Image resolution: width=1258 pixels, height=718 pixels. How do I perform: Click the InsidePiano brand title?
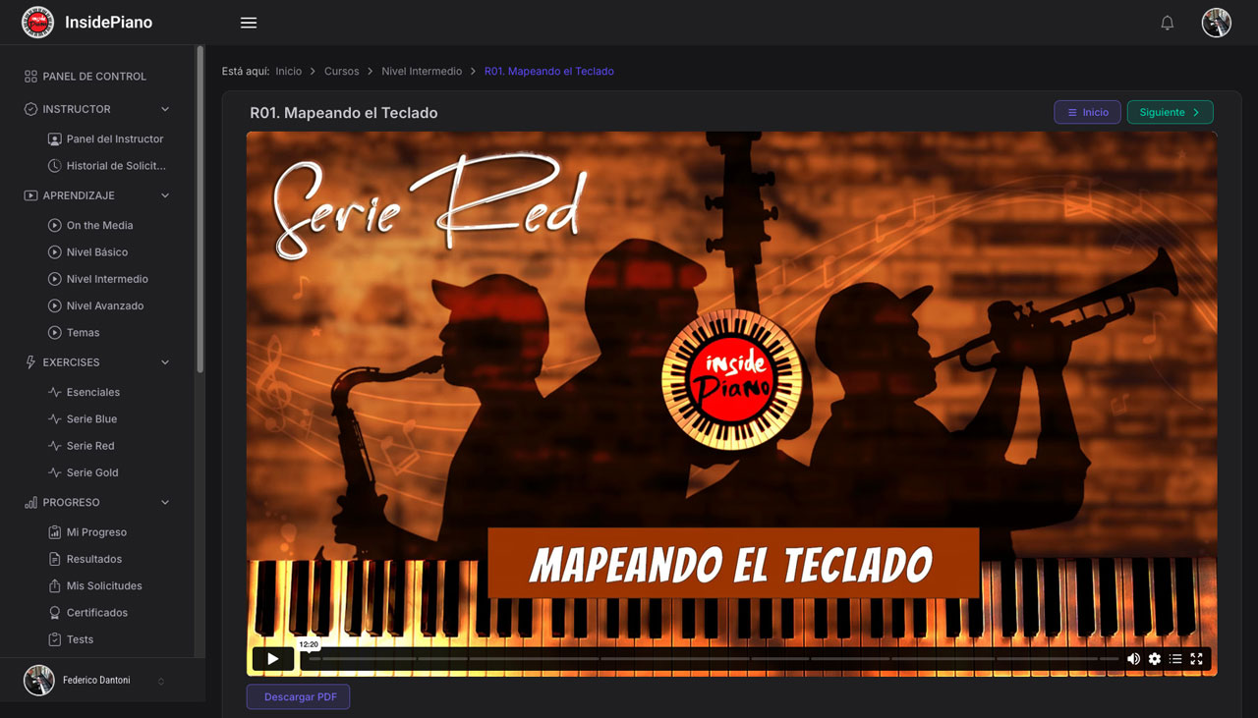[108, 23]
